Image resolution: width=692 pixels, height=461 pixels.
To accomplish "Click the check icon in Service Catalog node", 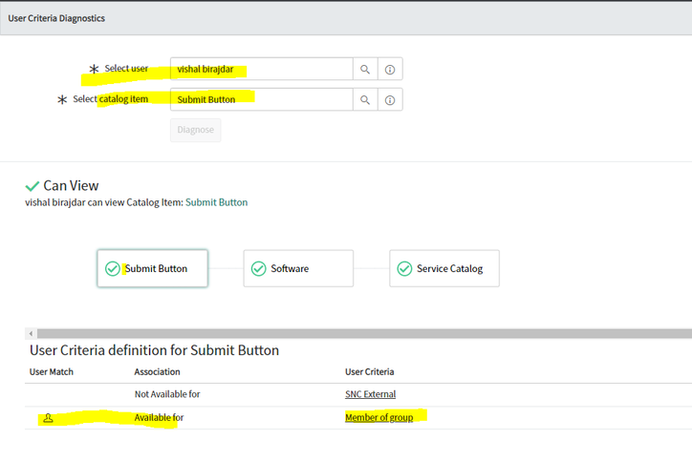I will [x=404, y=268].
